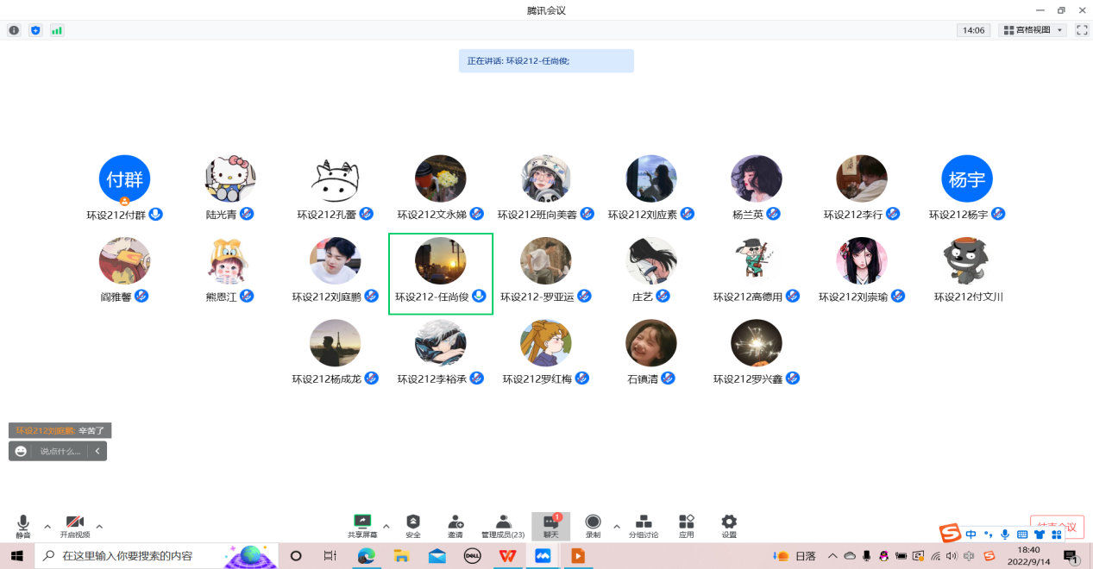1093x569 pixels.
Task: Toggle the start video (开启视频) camera button
Action: (x=75, y=525)
